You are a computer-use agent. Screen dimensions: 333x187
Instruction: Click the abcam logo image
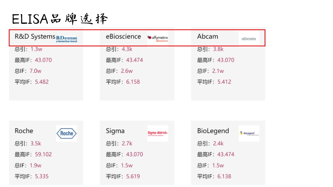coord(249,38)
